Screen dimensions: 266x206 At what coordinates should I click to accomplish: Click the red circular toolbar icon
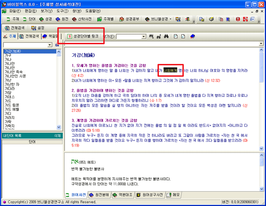(238, 19)
